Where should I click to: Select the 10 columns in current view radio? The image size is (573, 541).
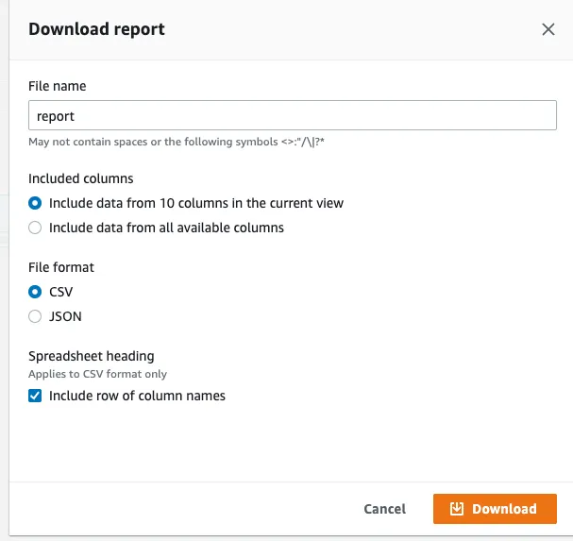35,203
